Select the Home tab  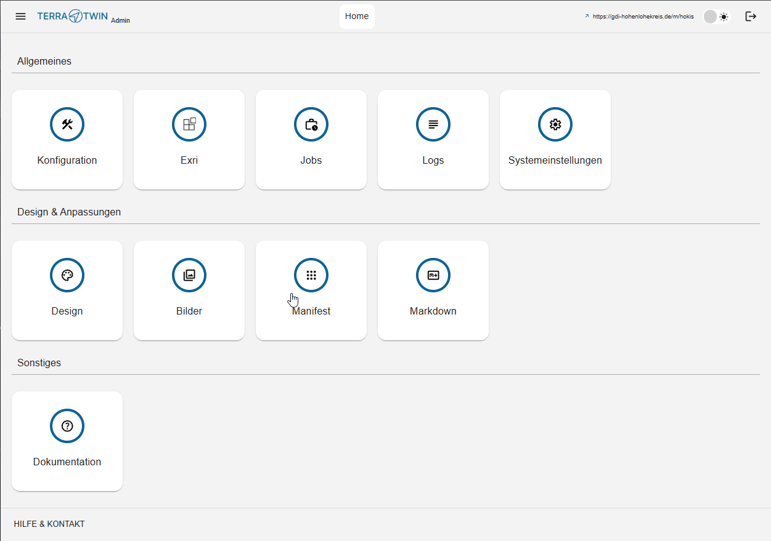coord(357,17)
